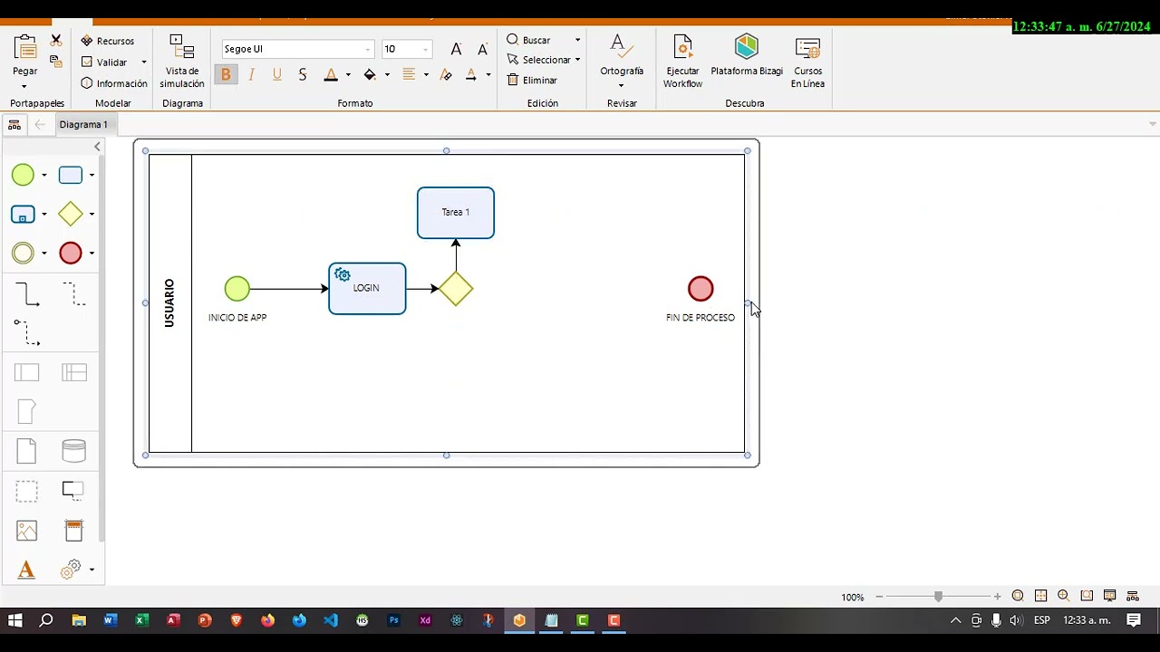Screen dimensions: 1160x652
Task: Open the font size 10 dropdown
Action: coord(425,50)
